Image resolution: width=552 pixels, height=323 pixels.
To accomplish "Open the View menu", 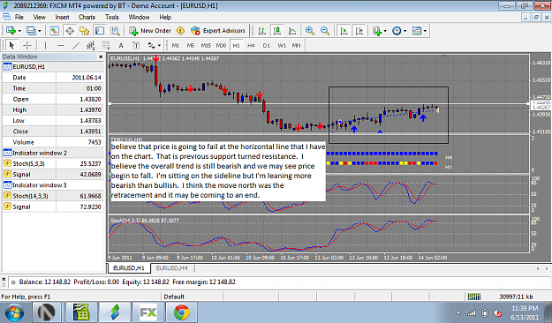I will [40, 17].
